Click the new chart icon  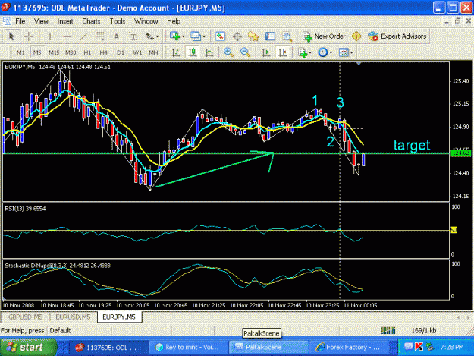pyautogui.click(x=175, y=36)
